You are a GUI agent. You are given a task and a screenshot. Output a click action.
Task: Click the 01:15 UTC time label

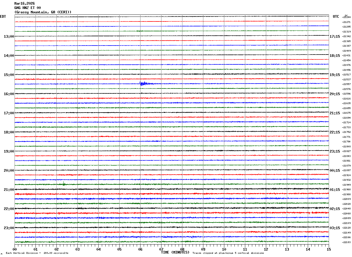[x=335, y=190]
